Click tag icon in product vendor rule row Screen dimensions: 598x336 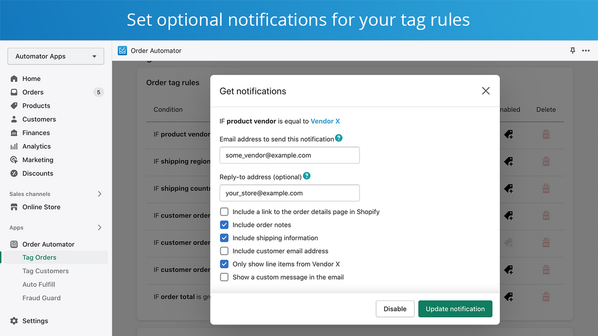[509, 134]
